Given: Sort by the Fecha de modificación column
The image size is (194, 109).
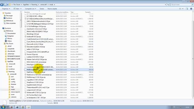Looking at the screenshot, I should [x=62, y=12].
